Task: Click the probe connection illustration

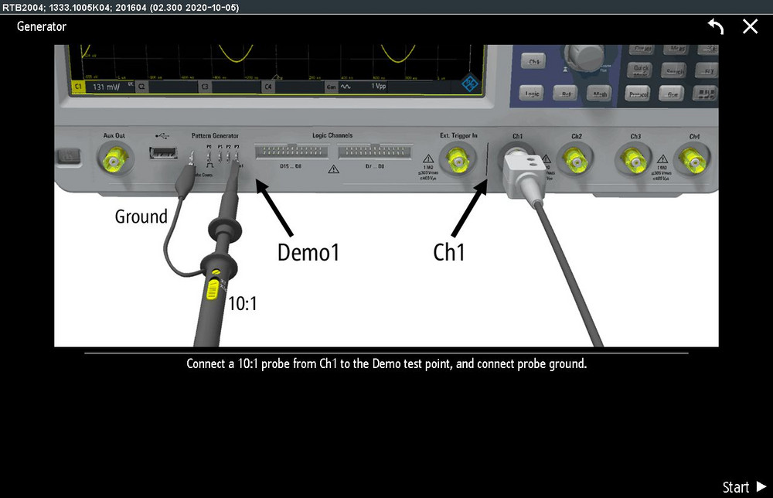Action: (x=386, y=196)
